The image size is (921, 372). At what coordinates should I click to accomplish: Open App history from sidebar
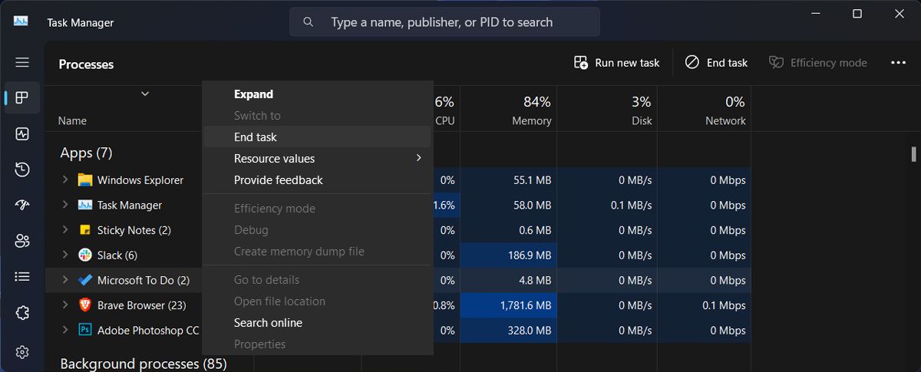pyautogui.click(x=22, y=170)
